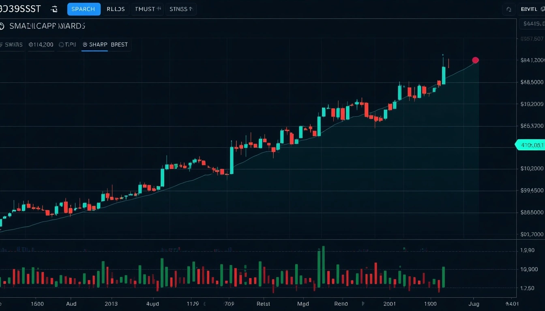Click the cyan current price label on axis
The width and height of the screenshot is (545, 311).
click(x=530, y=145)
